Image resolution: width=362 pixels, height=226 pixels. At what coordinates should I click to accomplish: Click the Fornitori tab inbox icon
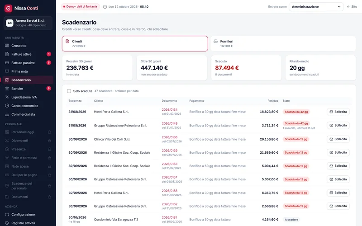(x=215, y=41)
